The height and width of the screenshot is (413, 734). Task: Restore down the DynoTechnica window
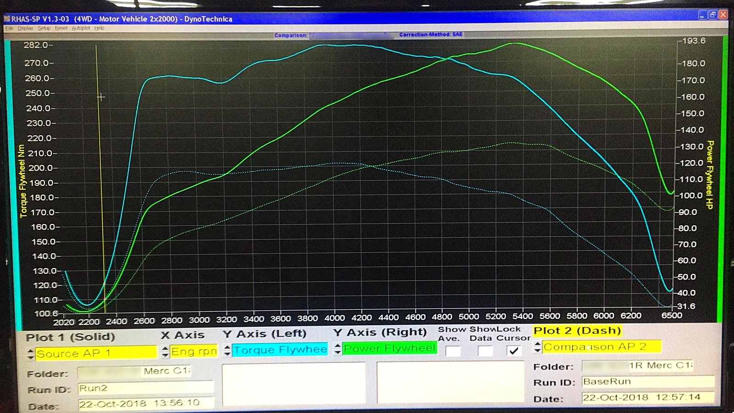click(x=713, y=15)
